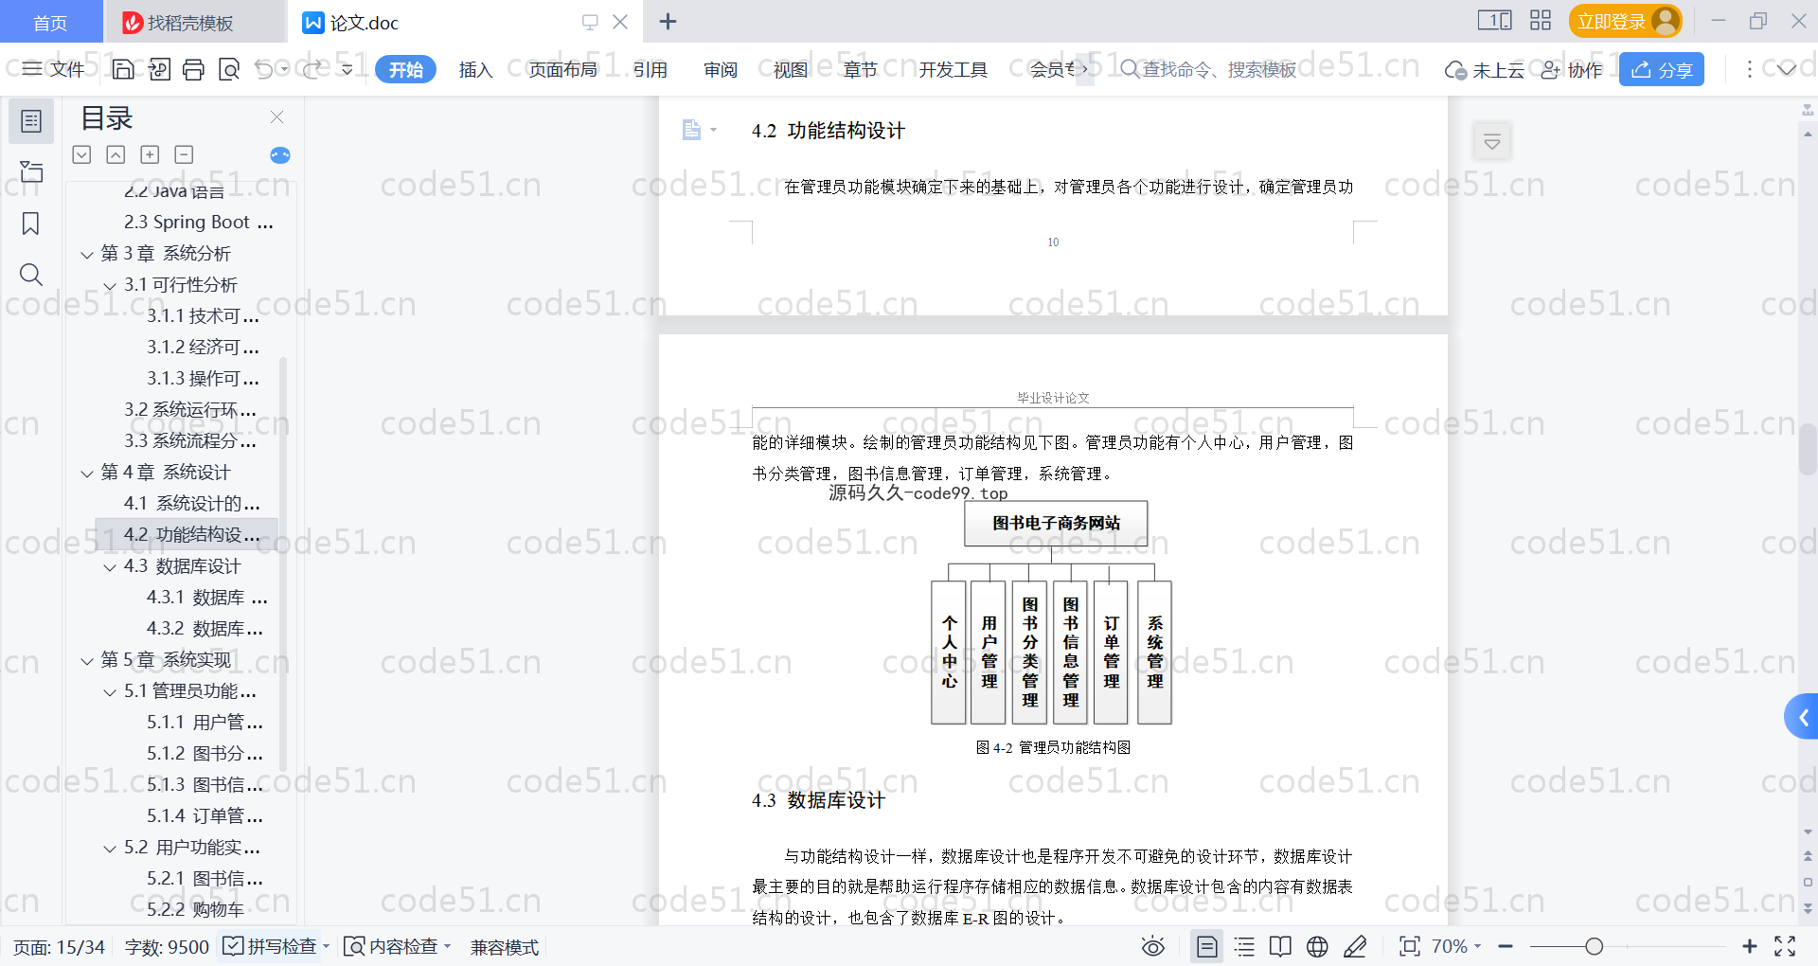
Task: Collapse 第3章 系统分析 in outline
Action: pos(87,254)
